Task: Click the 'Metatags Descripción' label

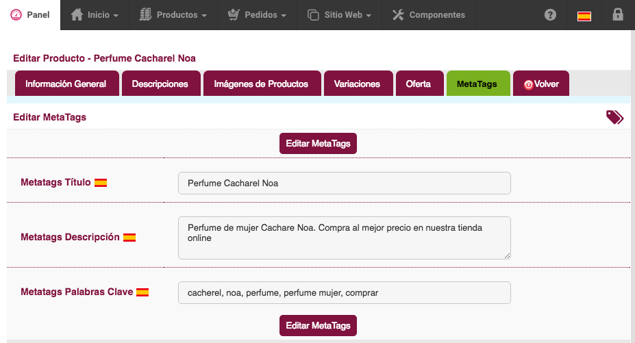Action: (x=70, y=237)
